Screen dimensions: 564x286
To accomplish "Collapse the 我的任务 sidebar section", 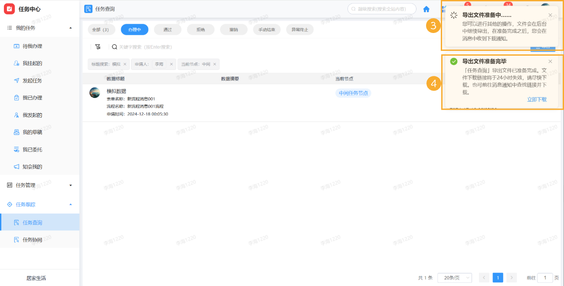I will 71,28.
